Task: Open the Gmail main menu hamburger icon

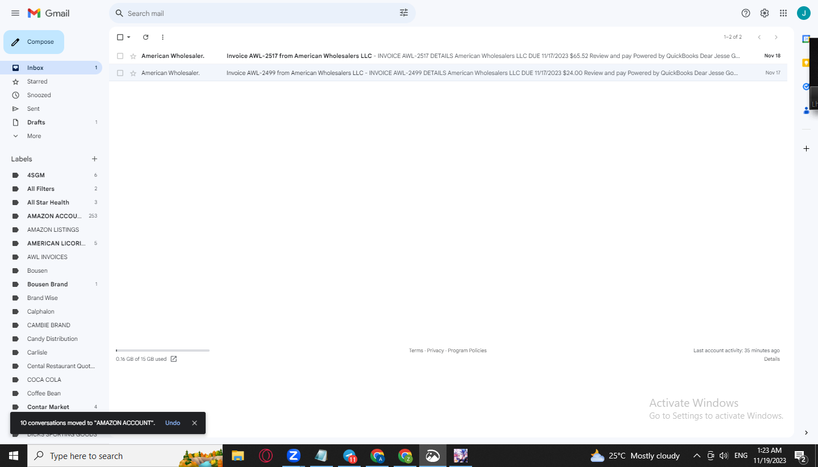Action: click(15, 13)
